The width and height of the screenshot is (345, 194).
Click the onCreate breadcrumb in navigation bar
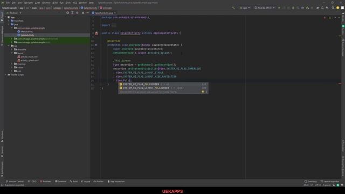click(106, 8)
